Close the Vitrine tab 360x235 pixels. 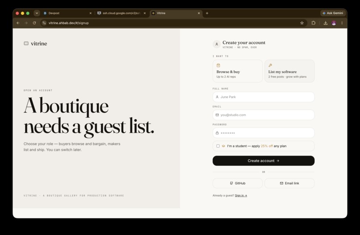point(199,13)
